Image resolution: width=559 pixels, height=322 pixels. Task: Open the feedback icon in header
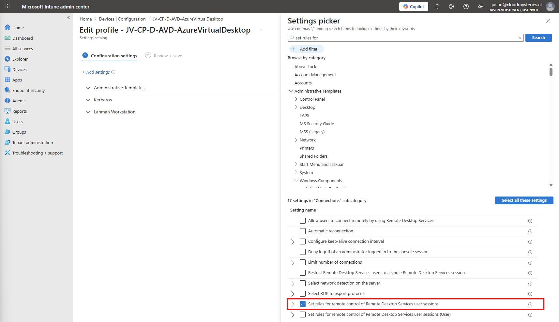[480, 7]
